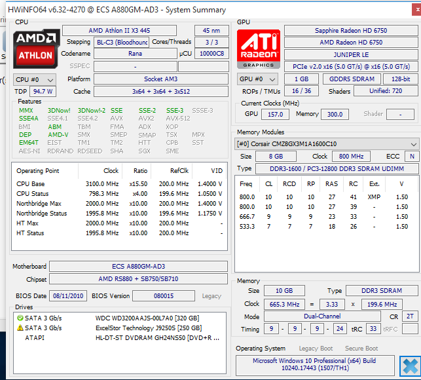
Task: Click the Dual-Channel mode field
Action: (322, 316)
